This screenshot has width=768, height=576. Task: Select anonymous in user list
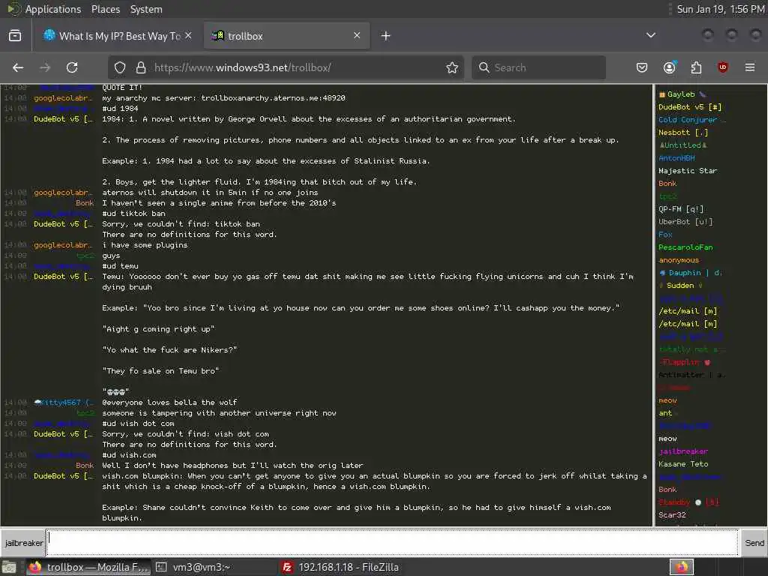(x=678, y=259)
